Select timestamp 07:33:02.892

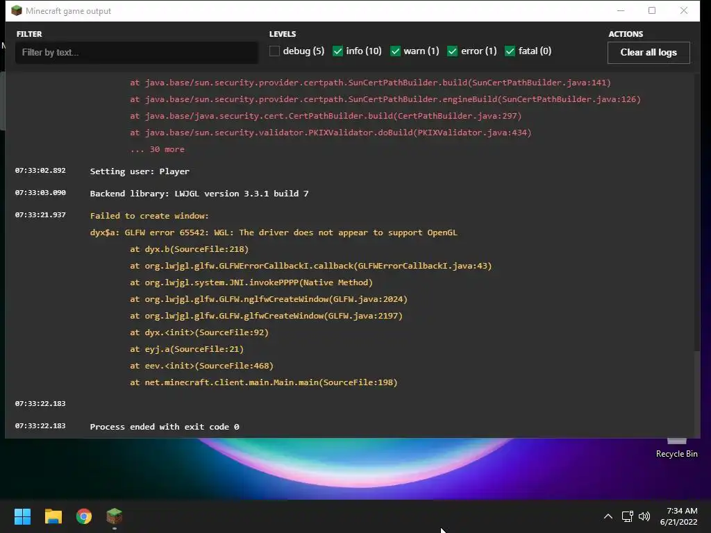[40, 171]
